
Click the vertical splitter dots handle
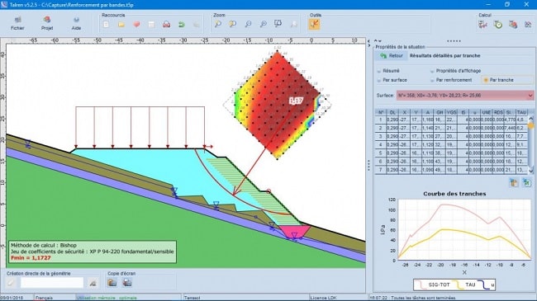[368, 165]
